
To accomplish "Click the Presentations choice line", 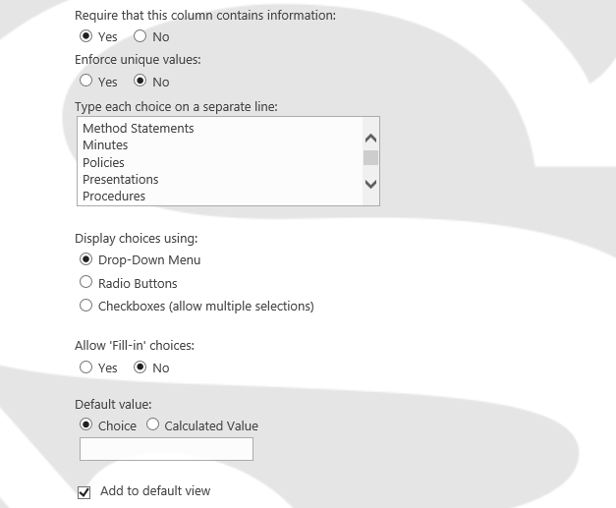I will point(121,180).
